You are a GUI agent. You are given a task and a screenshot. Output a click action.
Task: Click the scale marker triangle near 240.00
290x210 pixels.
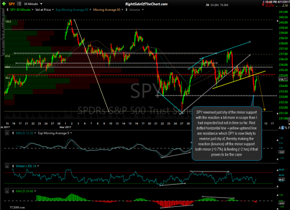277,21
